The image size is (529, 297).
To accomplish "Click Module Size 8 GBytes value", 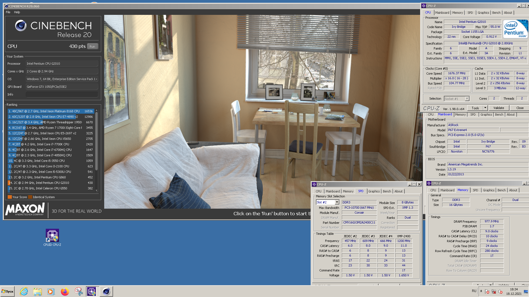I will 407,202.
